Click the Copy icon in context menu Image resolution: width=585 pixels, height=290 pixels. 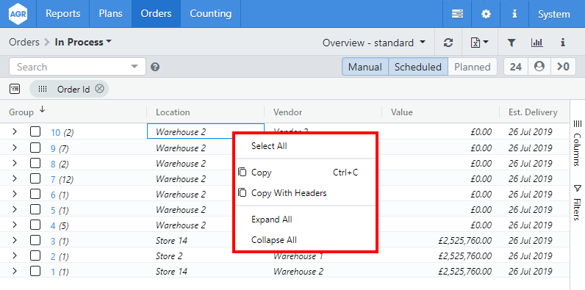pos(242,173)
